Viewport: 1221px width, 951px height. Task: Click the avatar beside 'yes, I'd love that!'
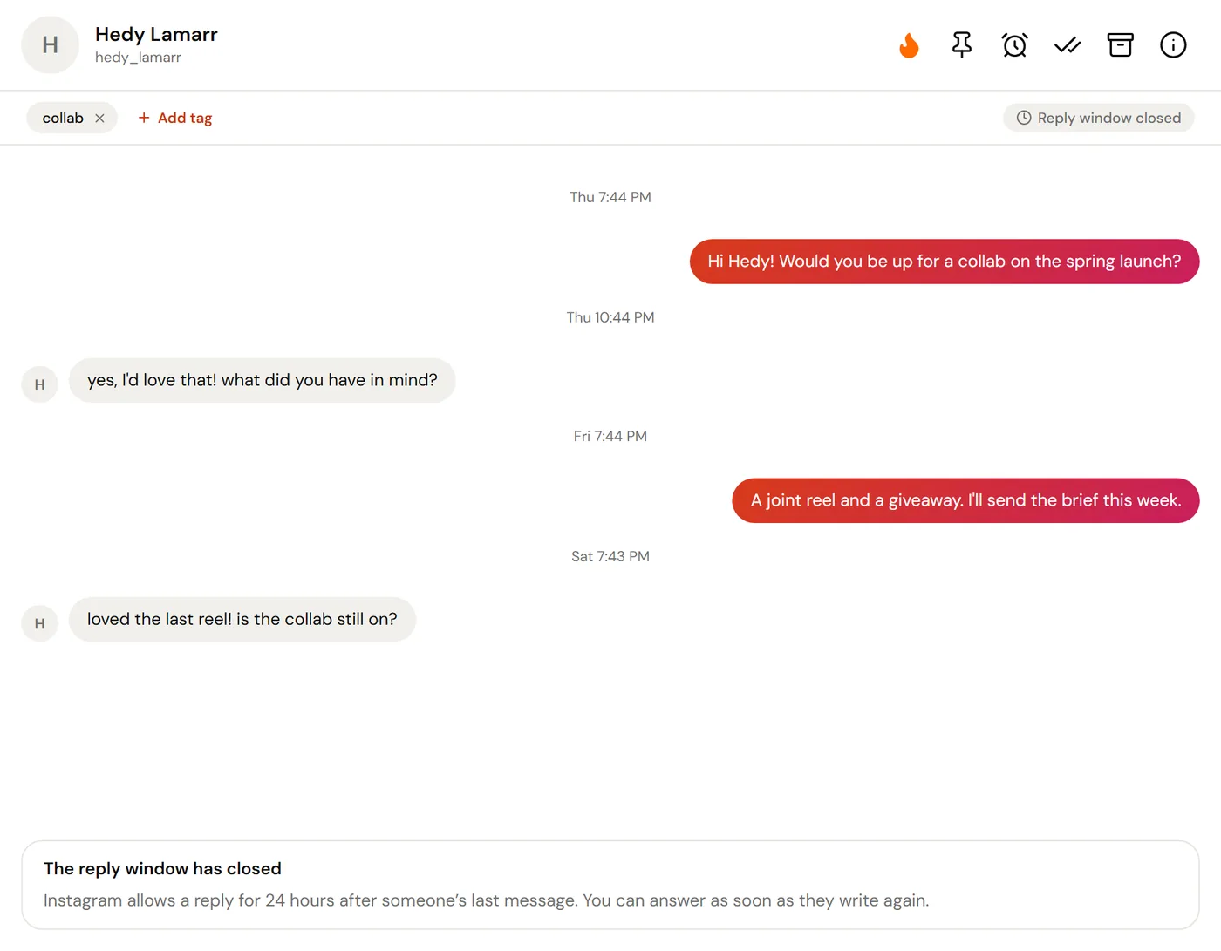click(x=39, y=384)
